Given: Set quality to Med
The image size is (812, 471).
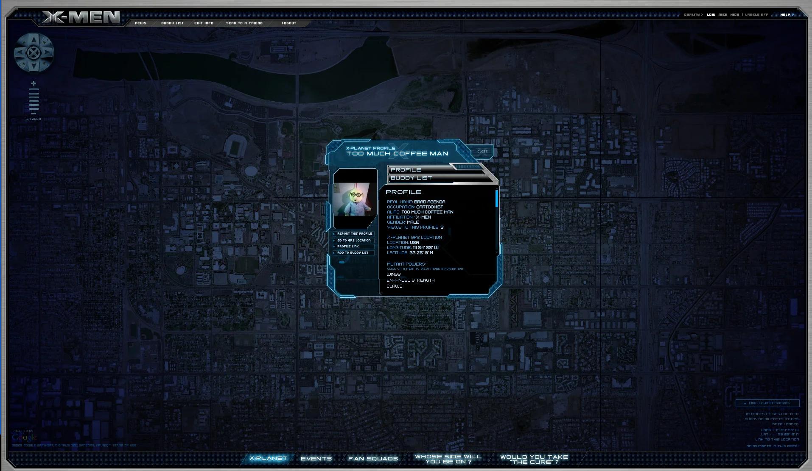Looking at the screenshot, I should (723, 14).
